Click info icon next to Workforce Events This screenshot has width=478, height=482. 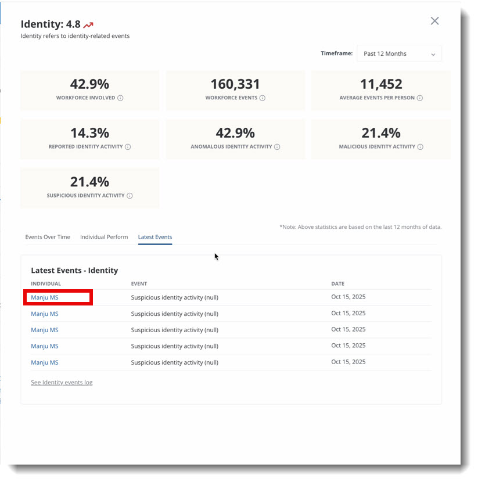pyautogui.click(x=263, y=98)
